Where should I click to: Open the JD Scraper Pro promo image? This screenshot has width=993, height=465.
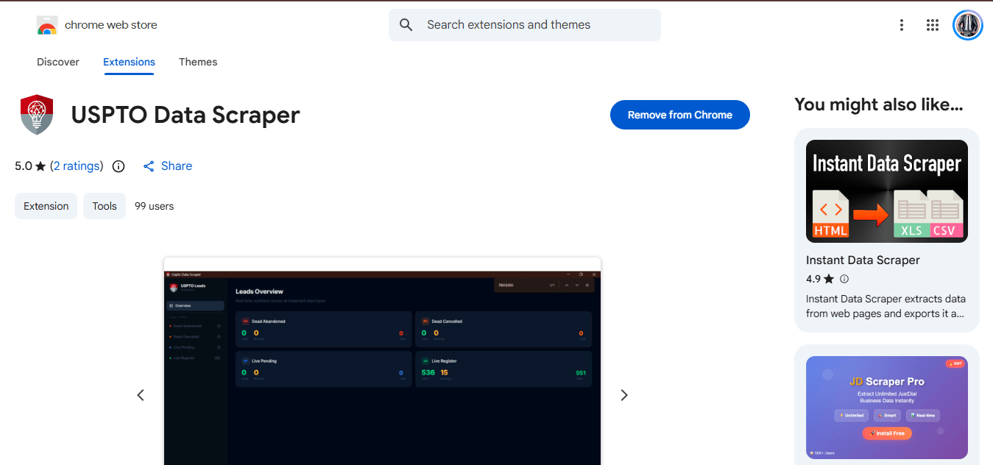pyautogui.click(x=887, y=408)
